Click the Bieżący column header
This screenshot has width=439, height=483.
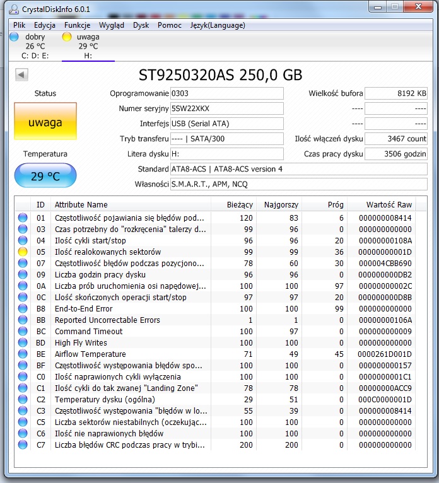pyautogui.click(x=234, y=204)
